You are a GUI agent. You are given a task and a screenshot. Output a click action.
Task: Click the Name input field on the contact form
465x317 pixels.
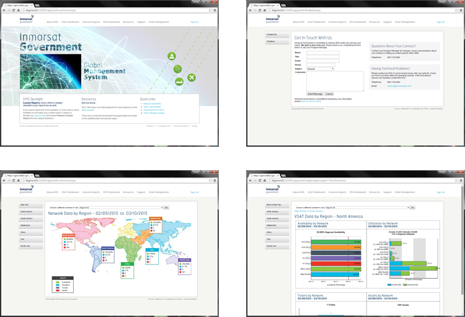click(x=323, y=53)
